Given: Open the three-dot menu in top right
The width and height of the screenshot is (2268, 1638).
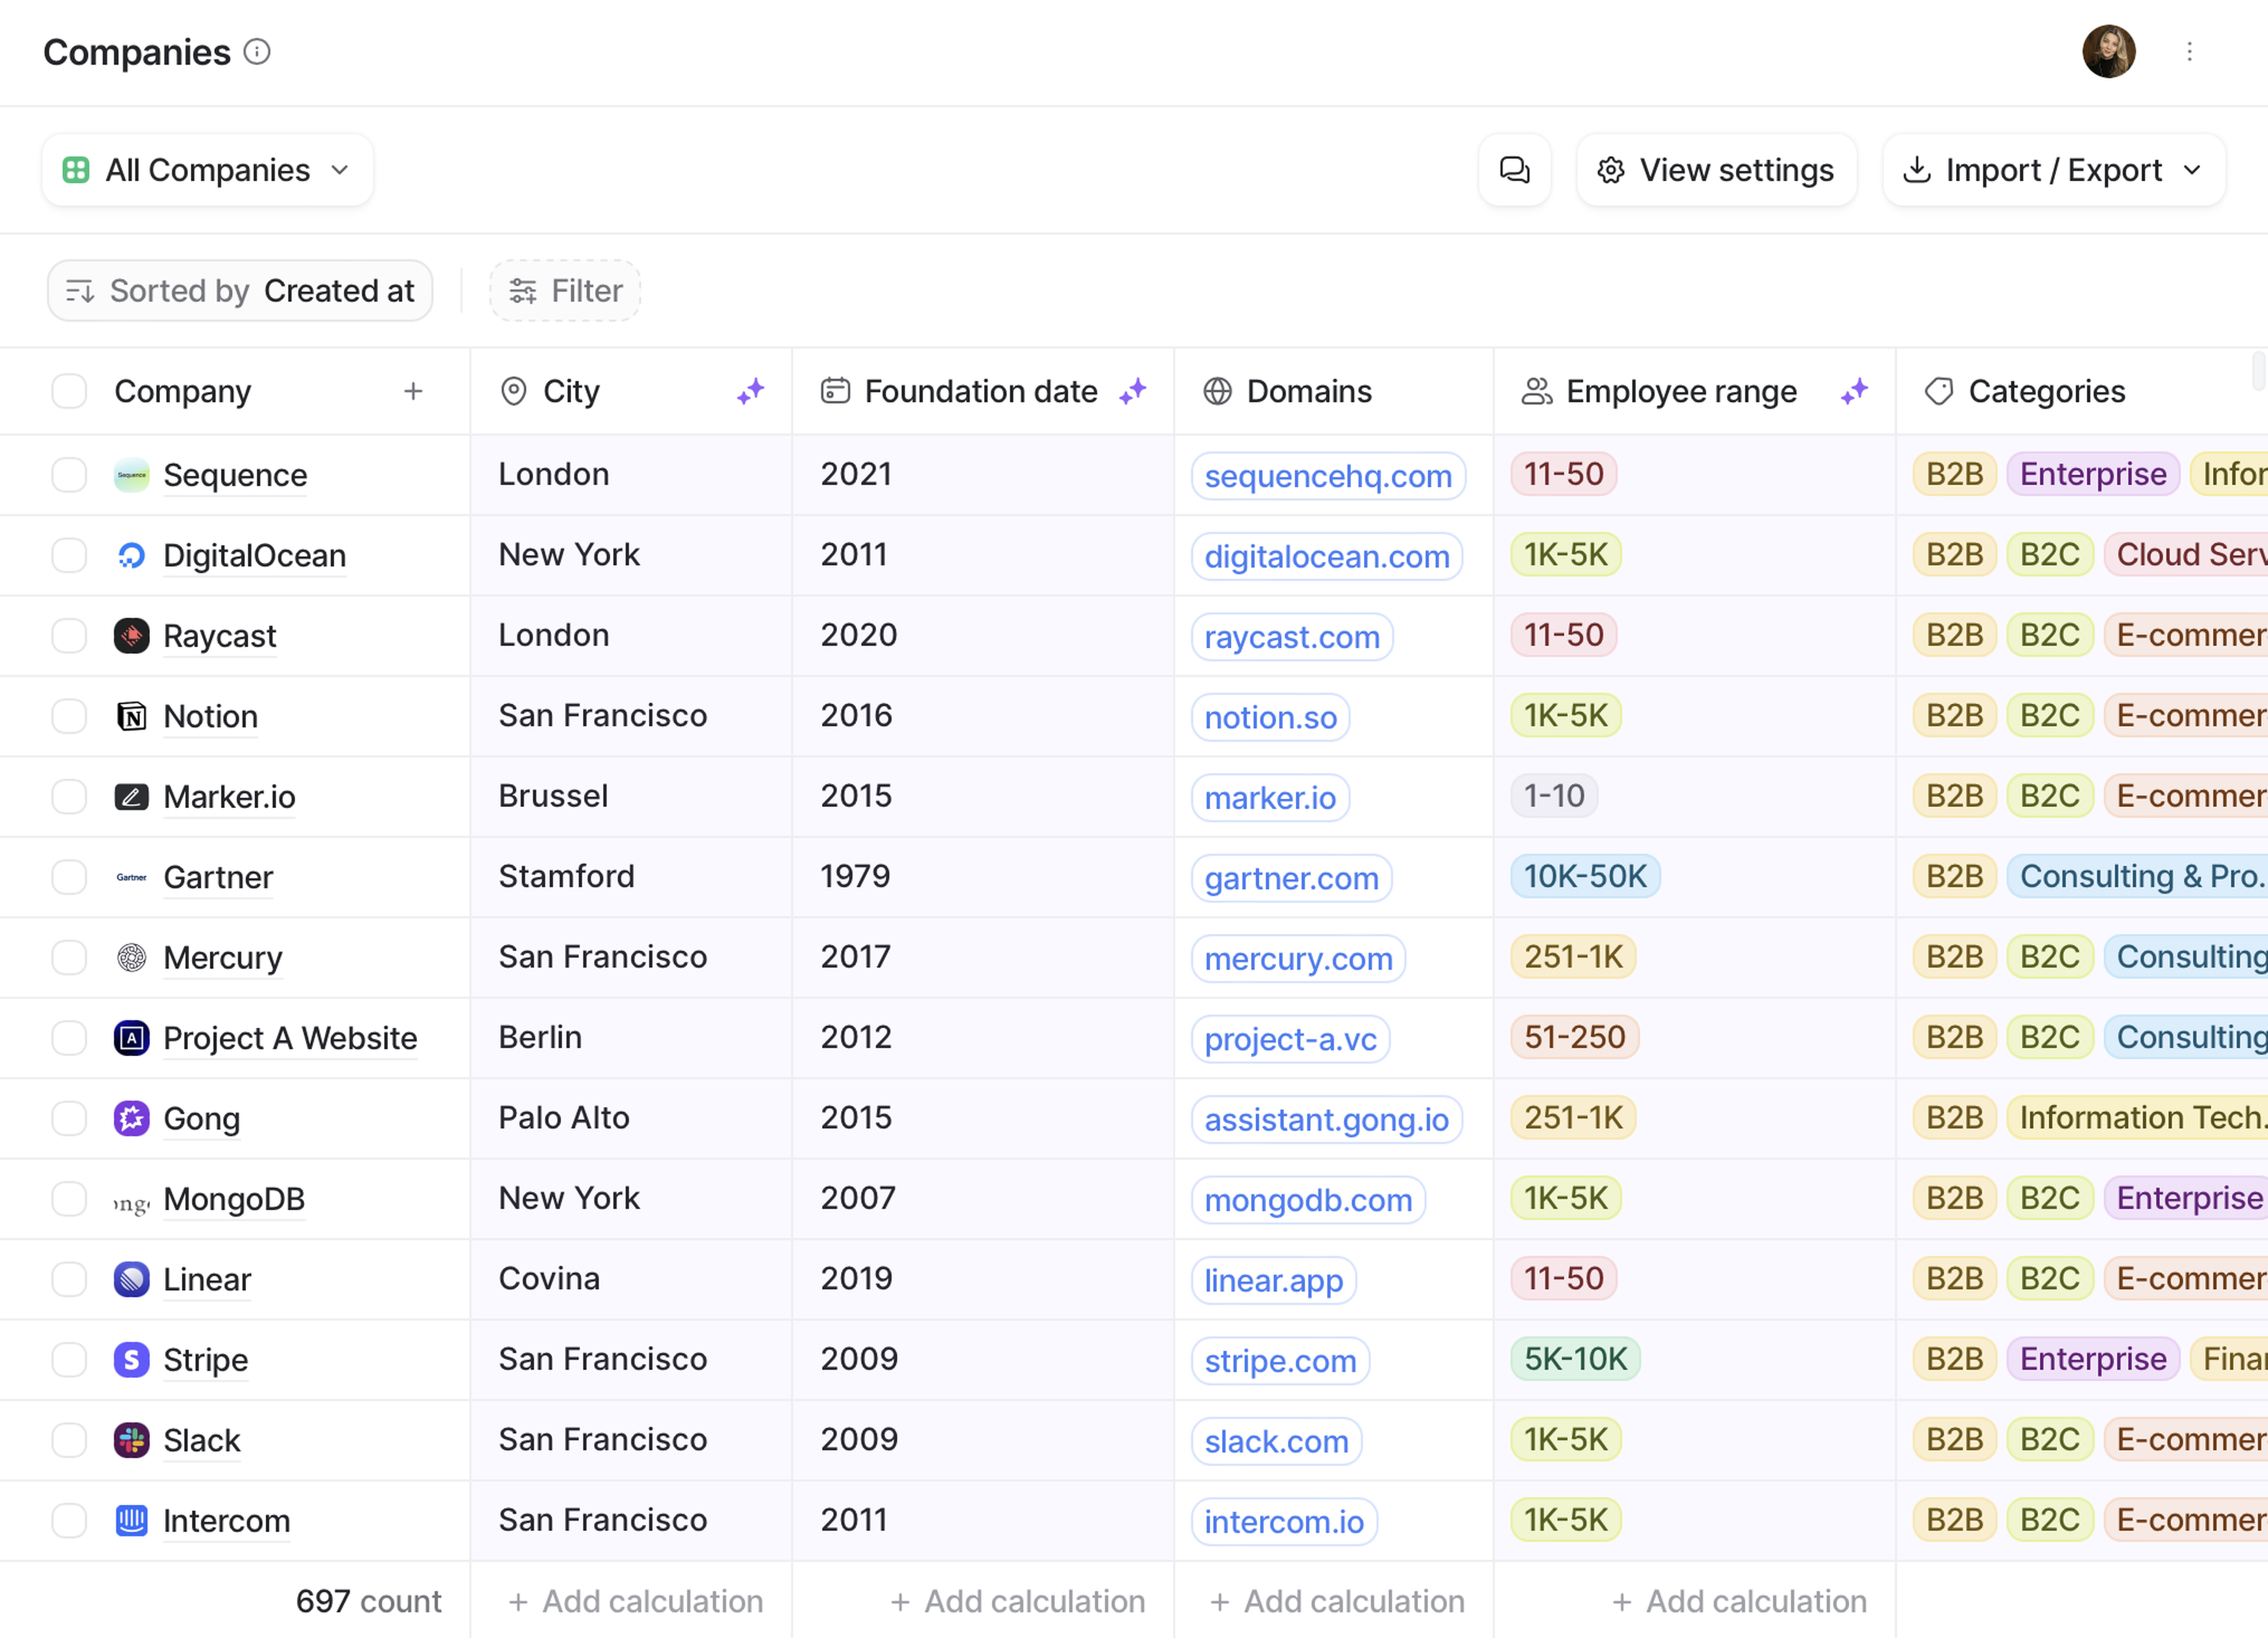Looking at the screenshot, I should 2189,52.
